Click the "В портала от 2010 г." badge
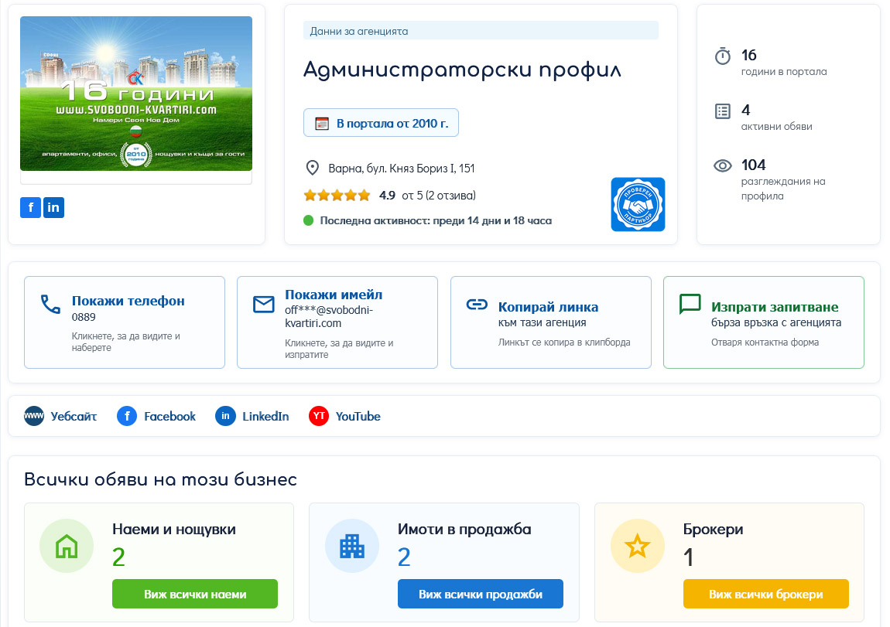Screen dimensions: 890x627 (381, 123)
